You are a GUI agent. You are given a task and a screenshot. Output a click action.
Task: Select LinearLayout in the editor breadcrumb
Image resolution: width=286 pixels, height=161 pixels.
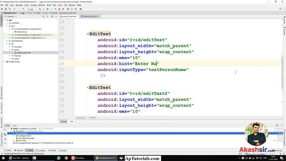[80, 118]
